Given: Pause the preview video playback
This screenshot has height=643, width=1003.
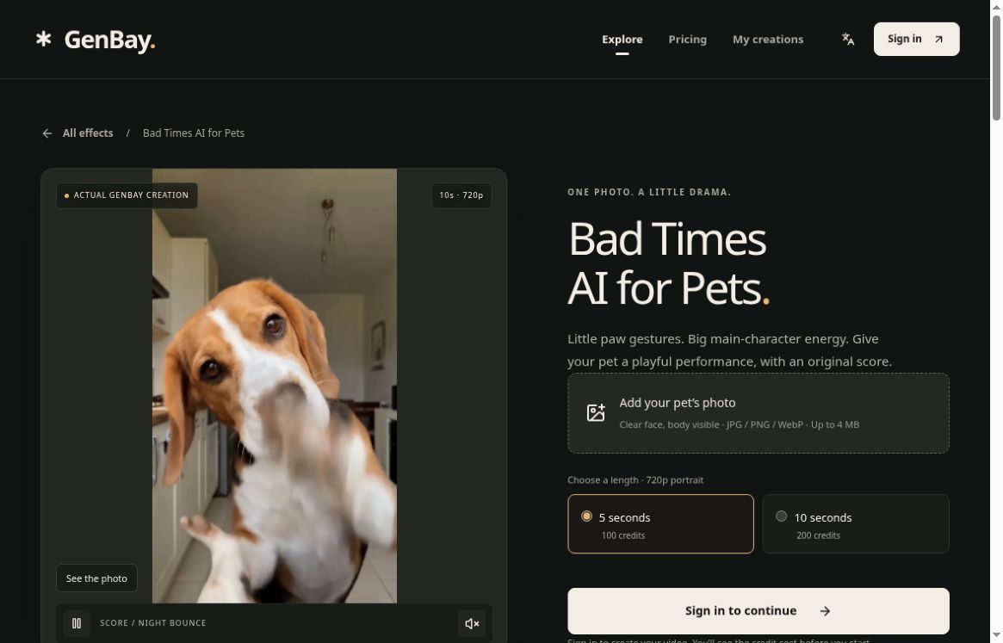Looking at the screenshot, I should (x=77, y=623).
